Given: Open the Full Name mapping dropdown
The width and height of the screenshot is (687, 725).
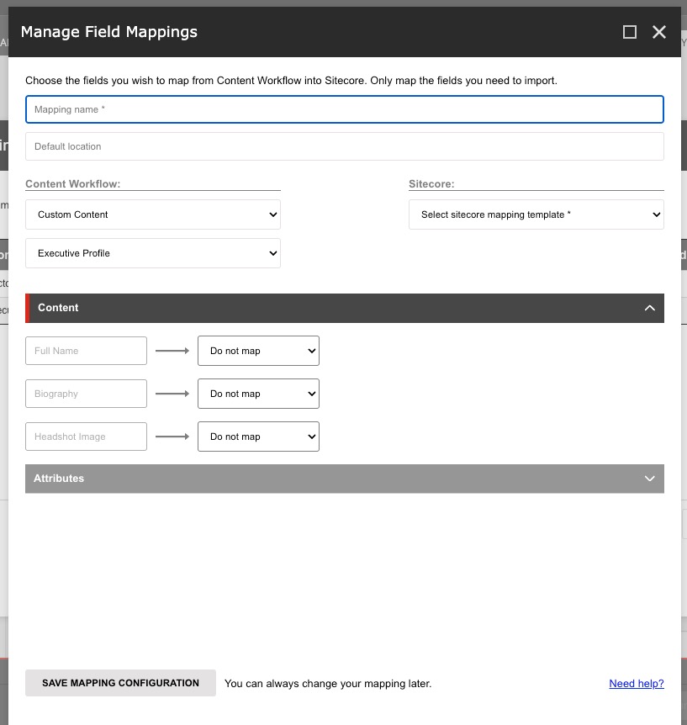Looking at the screenshot, I should [x=258, y=351].
